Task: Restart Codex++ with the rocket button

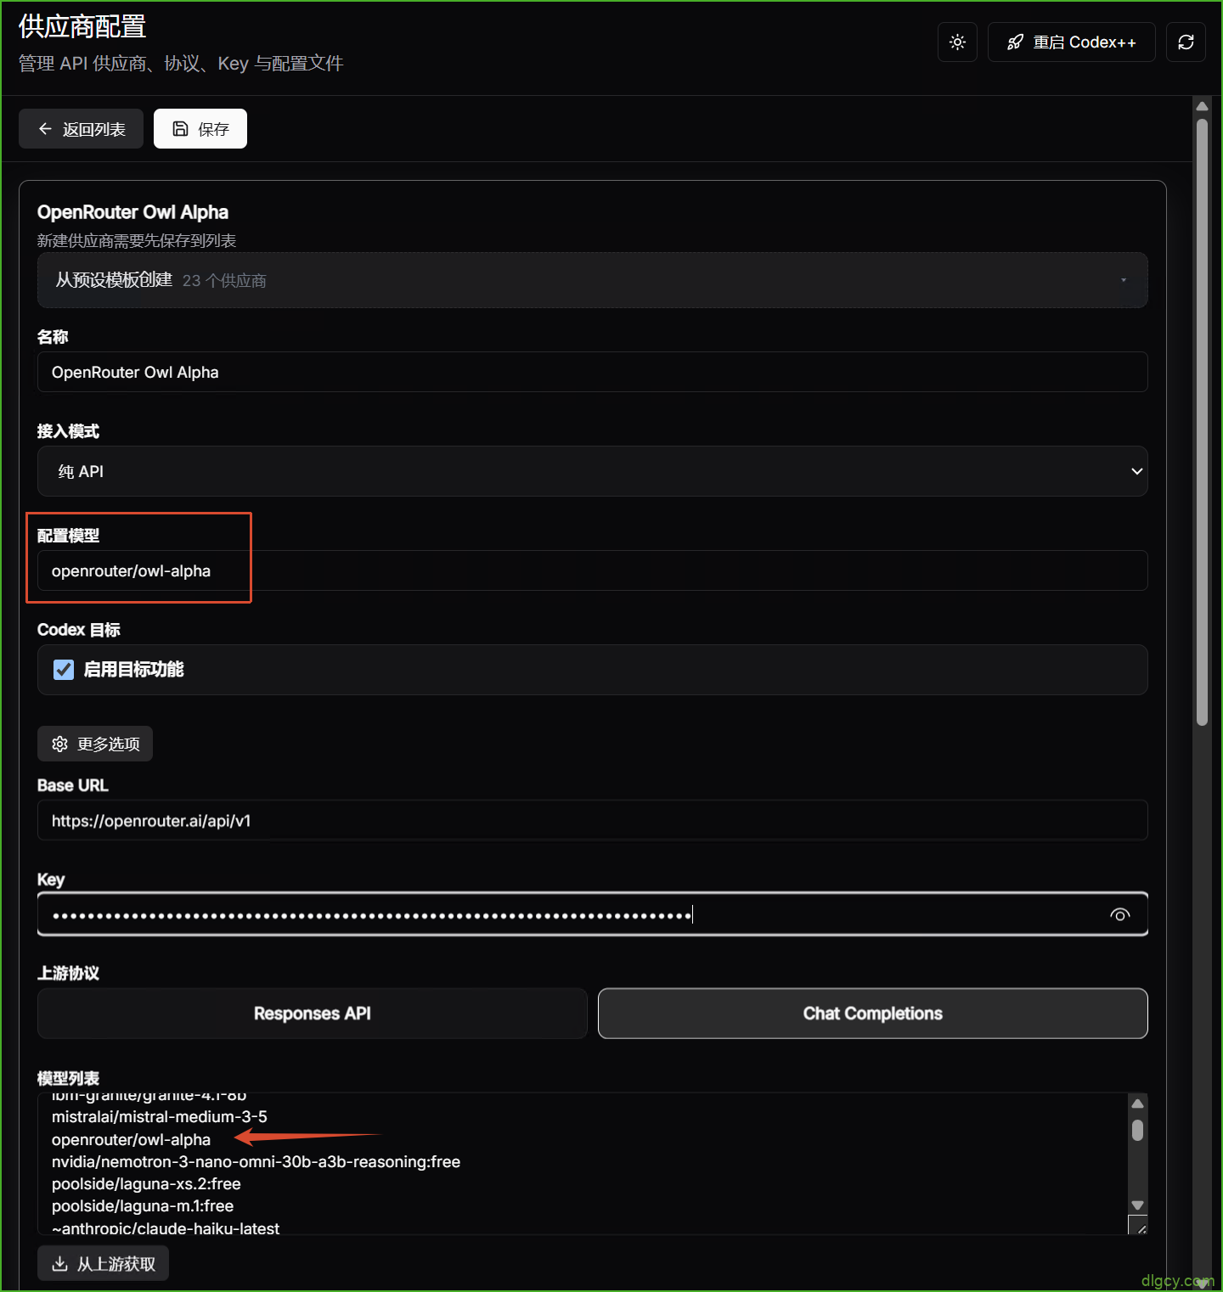Action: pos(1071,42)
